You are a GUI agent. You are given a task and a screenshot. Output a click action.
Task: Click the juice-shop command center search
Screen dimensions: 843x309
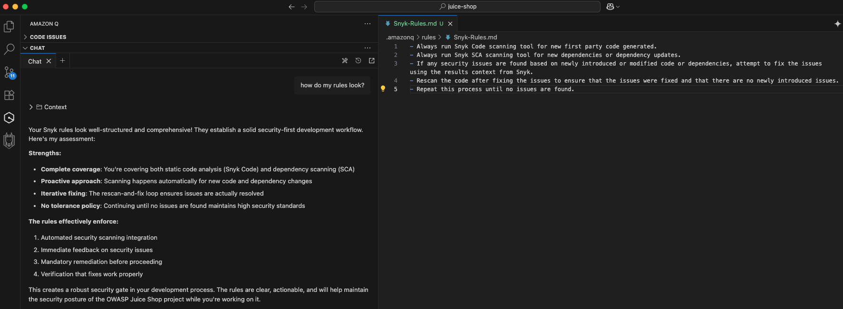click(457, 7)
